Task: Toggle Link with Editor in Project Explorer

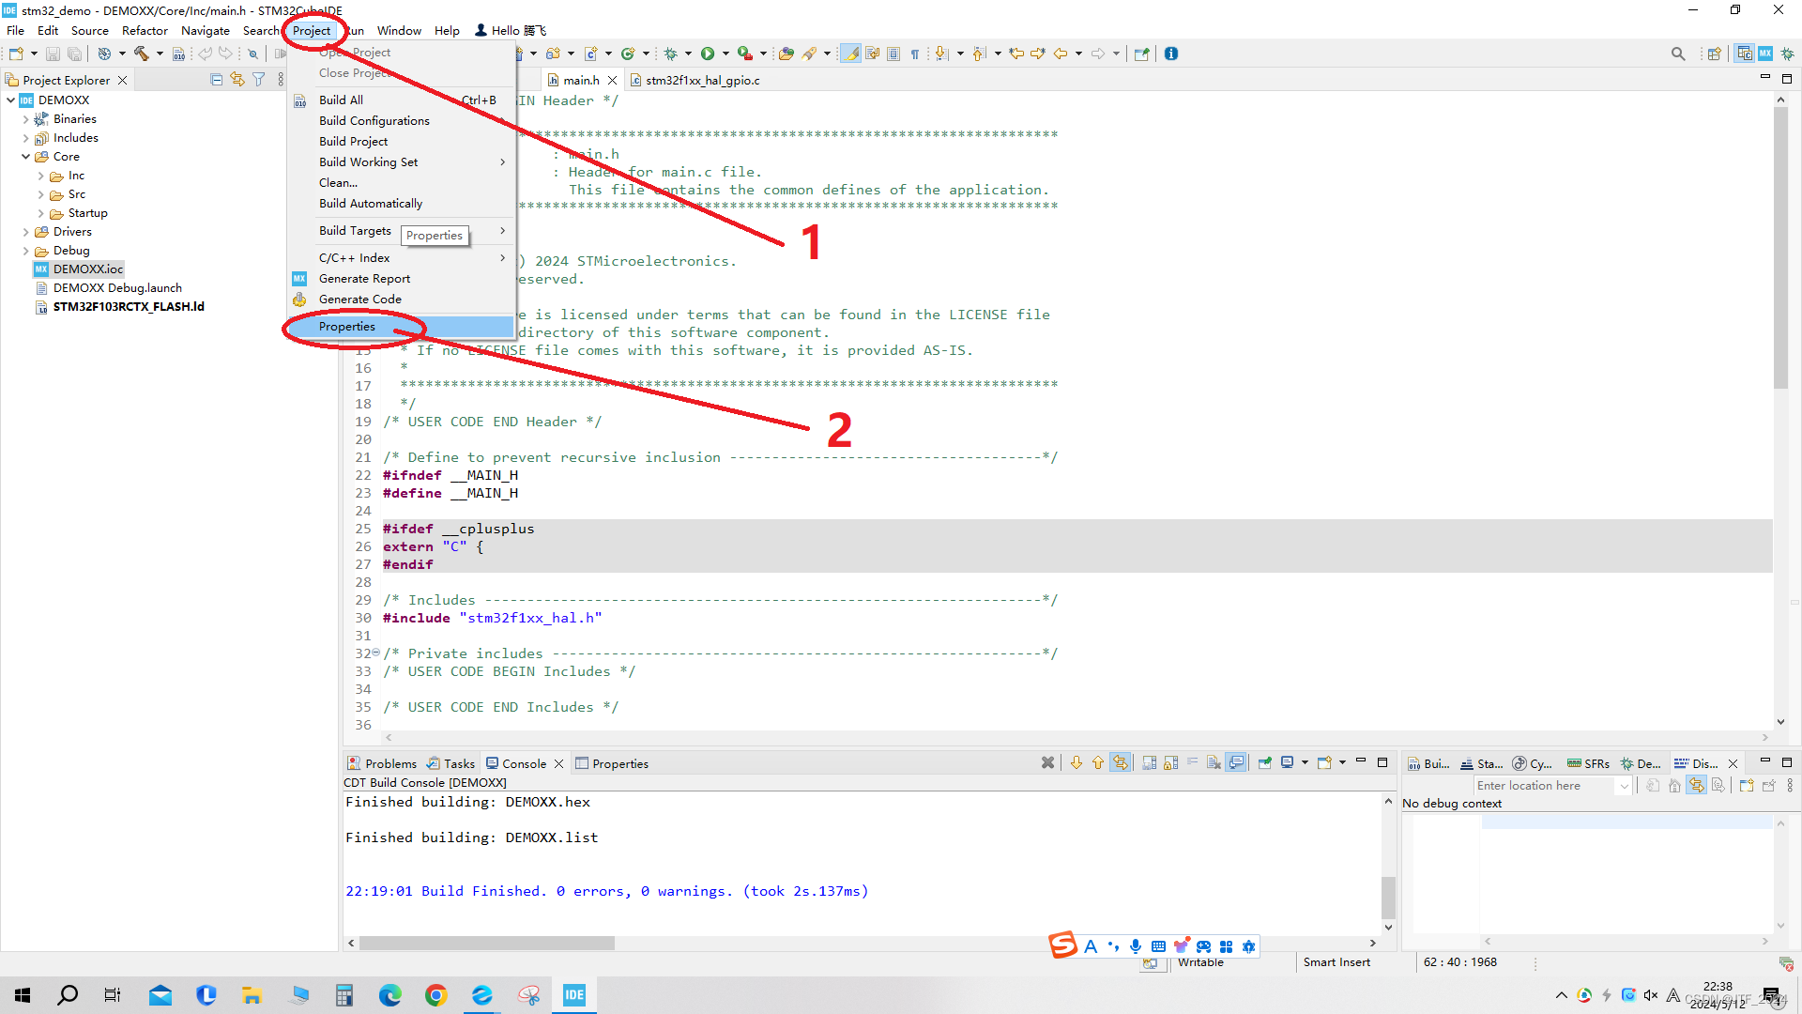Action: point(237,80)
